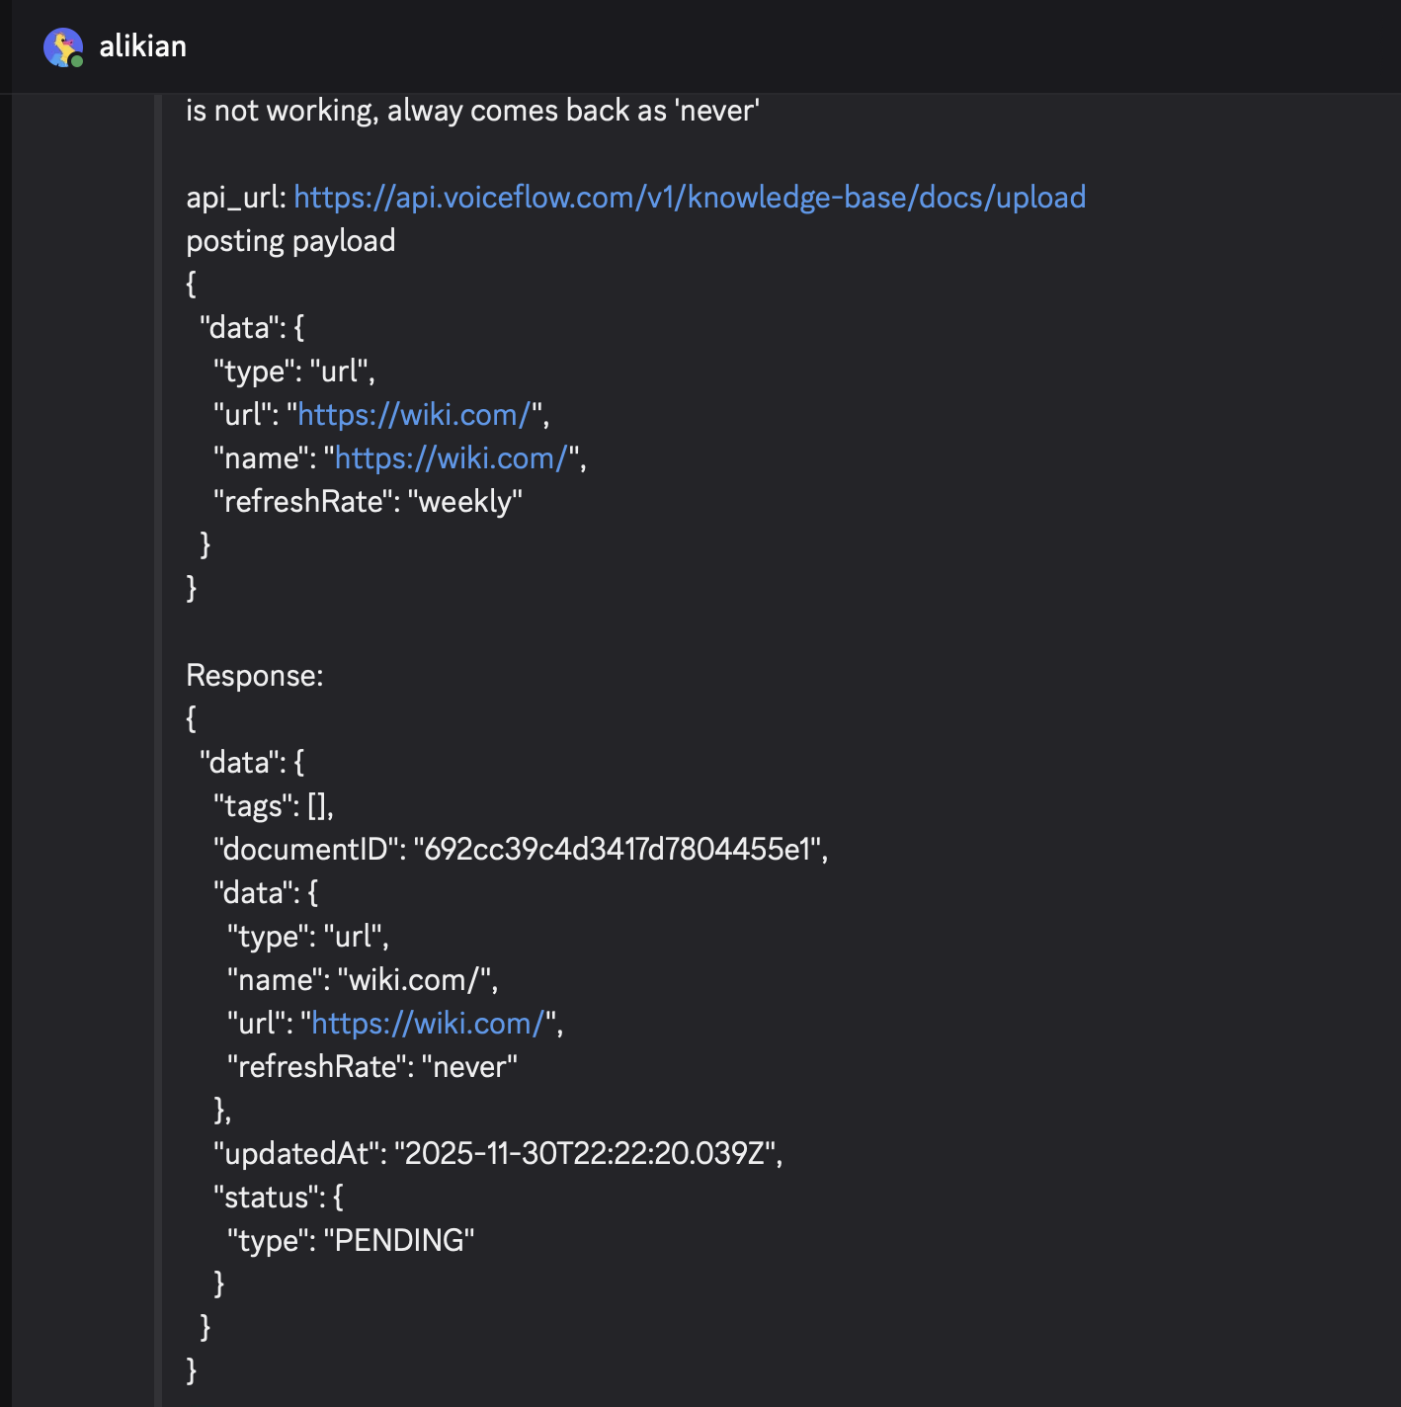
Task: Click the "weekly" refreshRate value
Action: click(464, 502)
